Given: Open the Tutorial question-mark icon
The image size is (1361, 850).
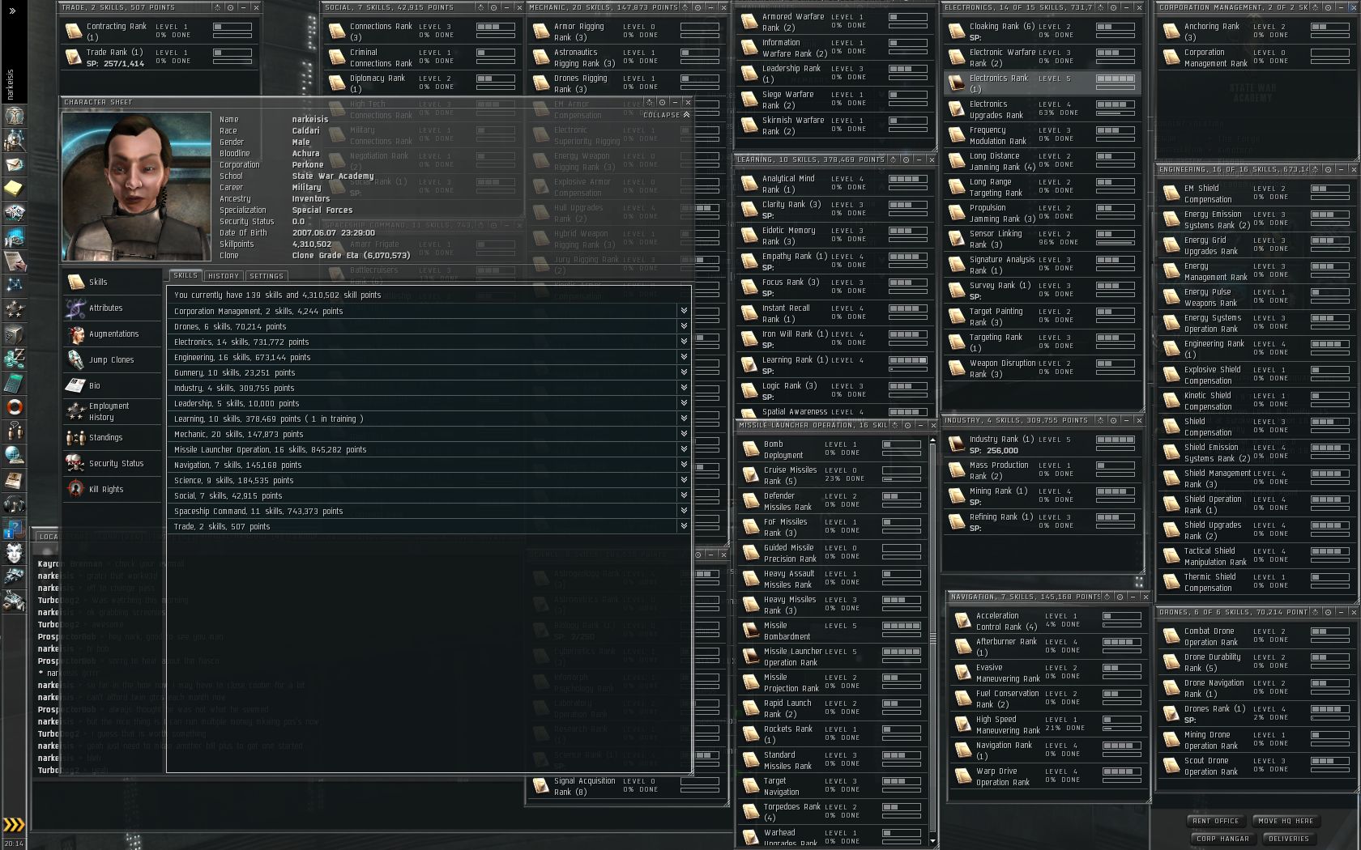Looking at the screenshot, I should [x=14, y=529].
